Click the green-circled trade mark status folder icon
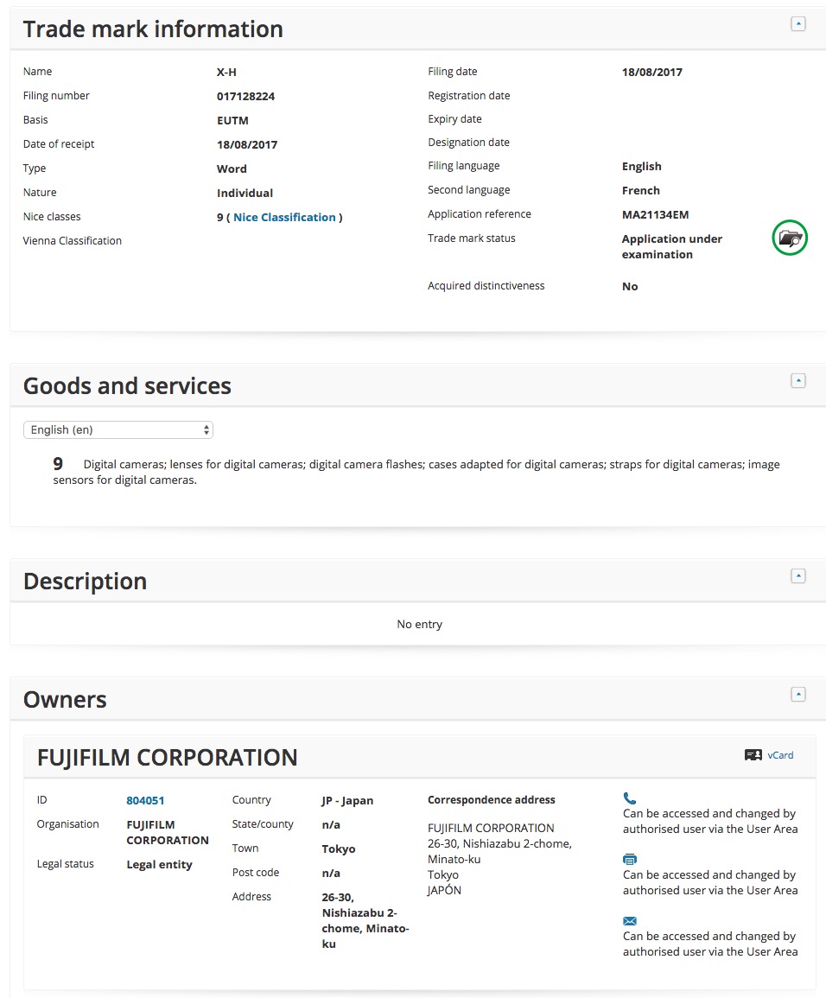The image size is (826, 998). [x=789, y=238]
